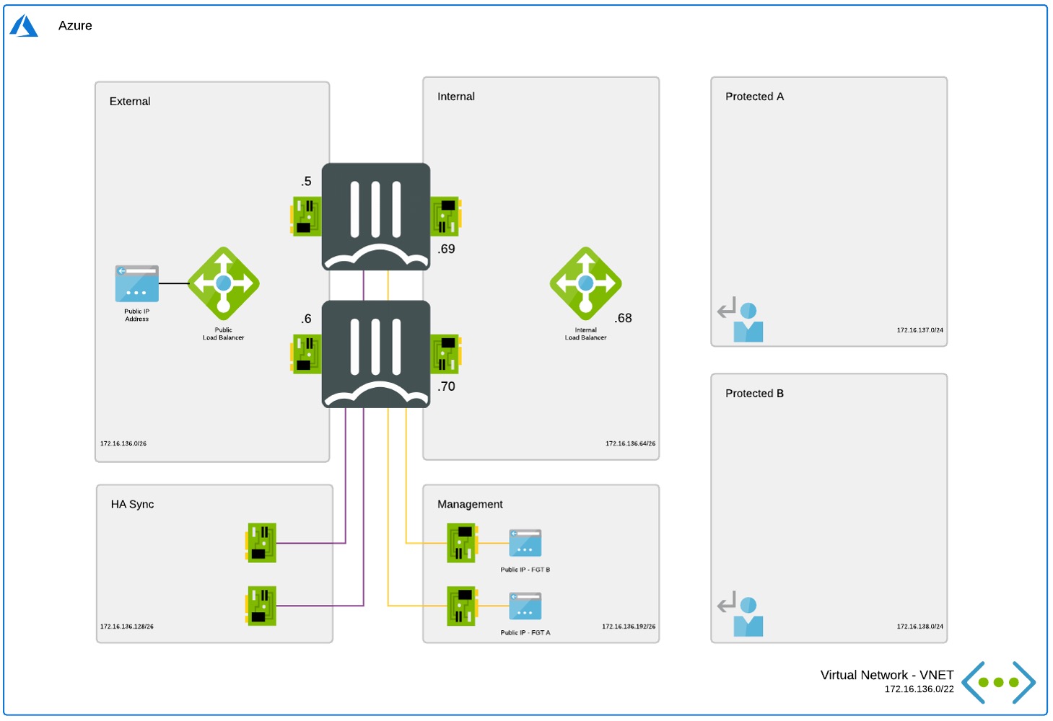This screenshot has width=1053, height=721.
Task: Select the "Internal" subnet label
Action: click(456, 97)
